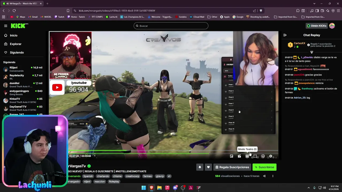Screen dimensions: 342x192
Task: Toggle the browser sidebar panel icon
Action: (317, 11)
